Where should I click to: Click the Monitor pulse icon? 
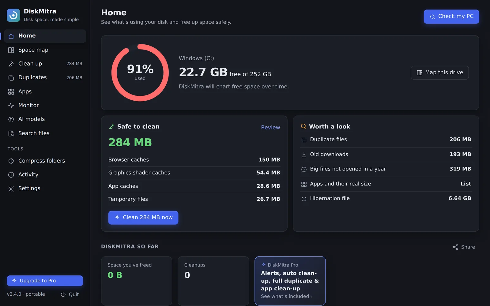[x=11, y=105]
